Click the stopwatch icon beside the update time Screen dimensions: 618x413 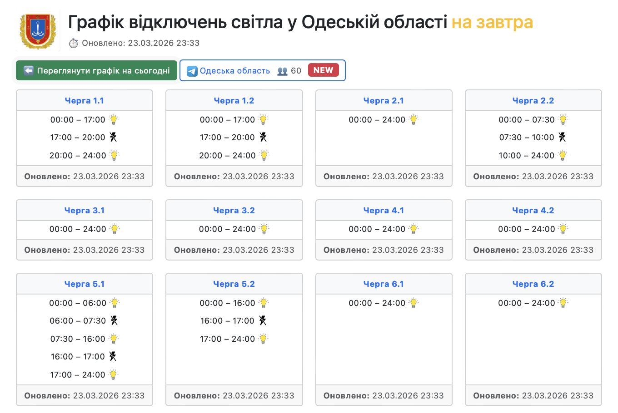click(73, 43)
